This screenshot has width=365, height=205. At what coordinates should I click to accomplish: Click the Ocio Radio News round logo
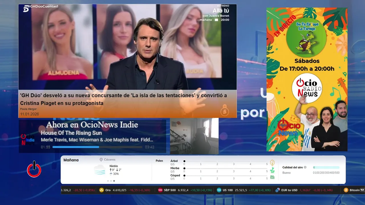(307, 88)
